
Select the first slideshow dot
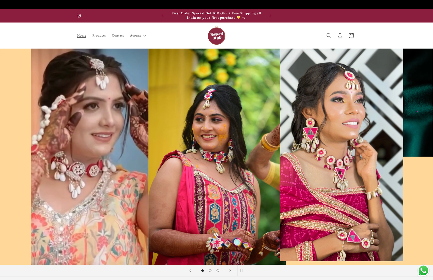click(x=202, y=271)
